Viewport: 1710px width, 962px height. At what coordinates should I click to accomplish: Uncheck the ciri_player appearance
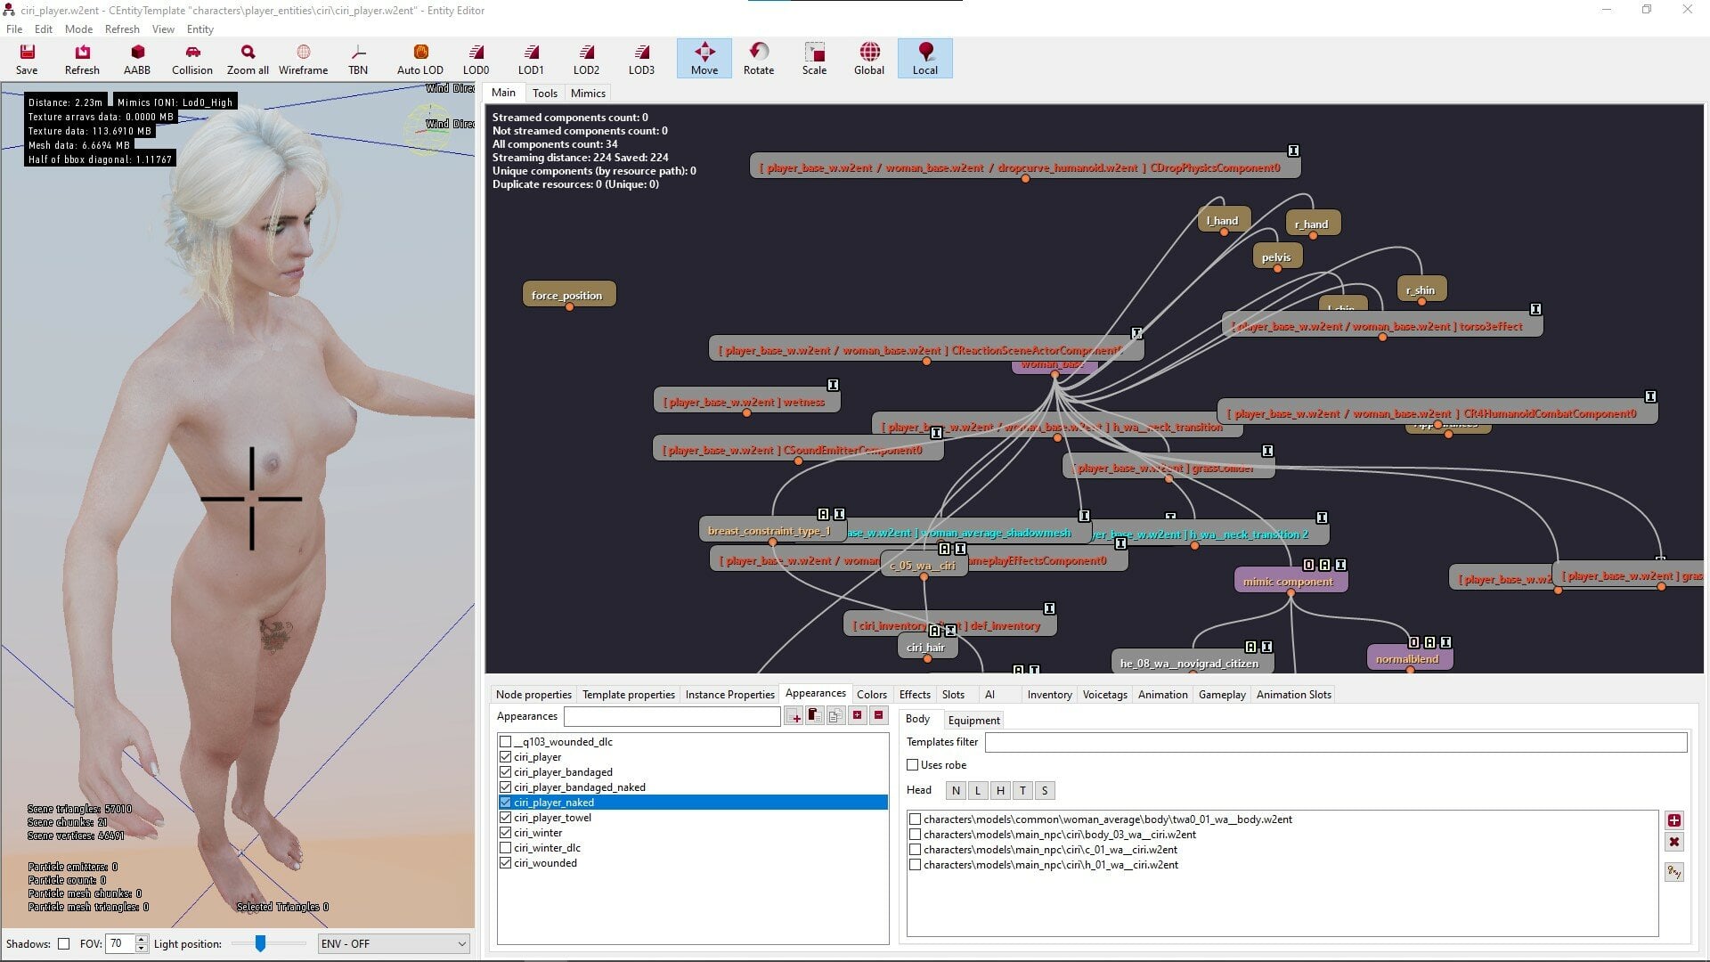click(x=505, y=756)
